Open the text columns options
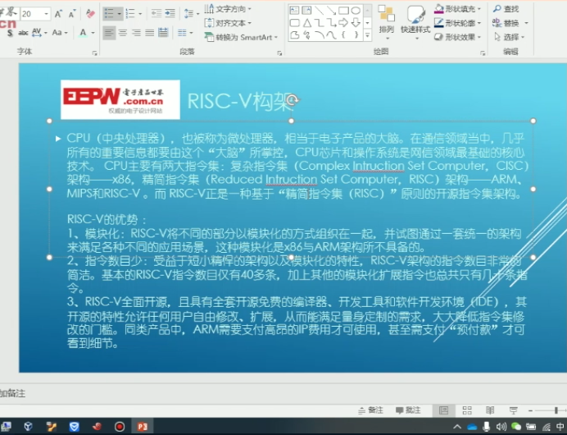The image size is (567, 435). click(185, 33)
